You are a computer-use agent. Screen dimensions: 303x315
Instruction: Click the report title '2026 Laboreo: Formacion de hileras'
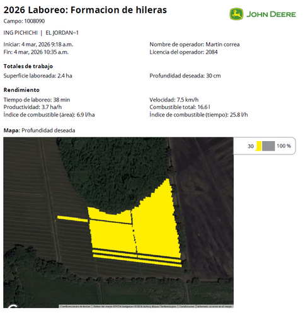pos(85,10)
